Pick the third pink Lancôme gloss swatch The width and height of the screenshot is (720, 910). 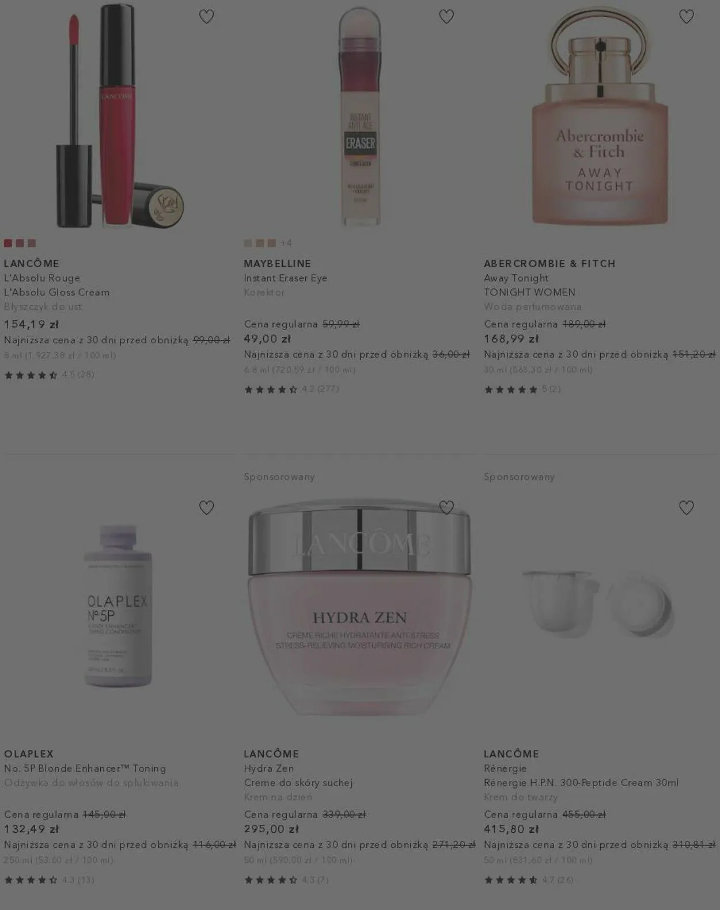pyautogui.click(x=32, y=243)
